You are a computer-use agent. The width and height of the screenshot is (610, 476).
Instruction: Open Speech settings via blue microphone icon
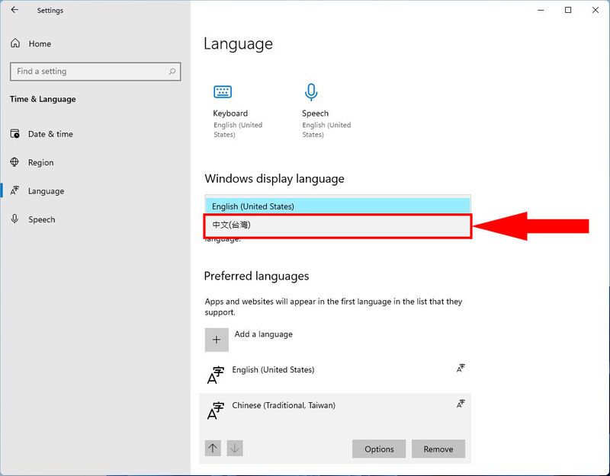311,92
